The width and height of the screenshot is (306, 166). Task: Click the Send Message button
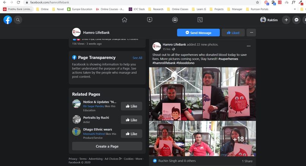click(198, 33)
